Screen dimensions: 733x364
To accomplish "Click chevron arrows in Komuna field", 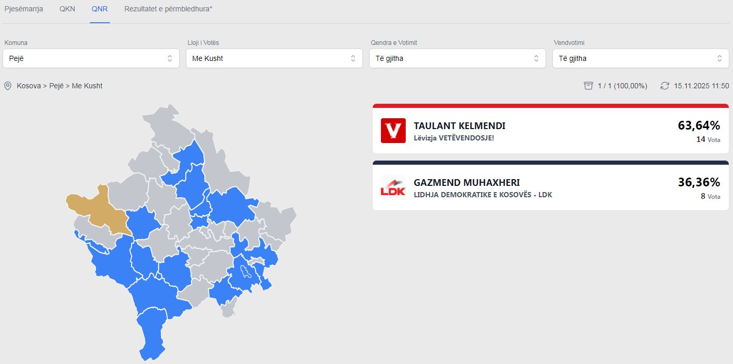I will [x=170, y=58].
